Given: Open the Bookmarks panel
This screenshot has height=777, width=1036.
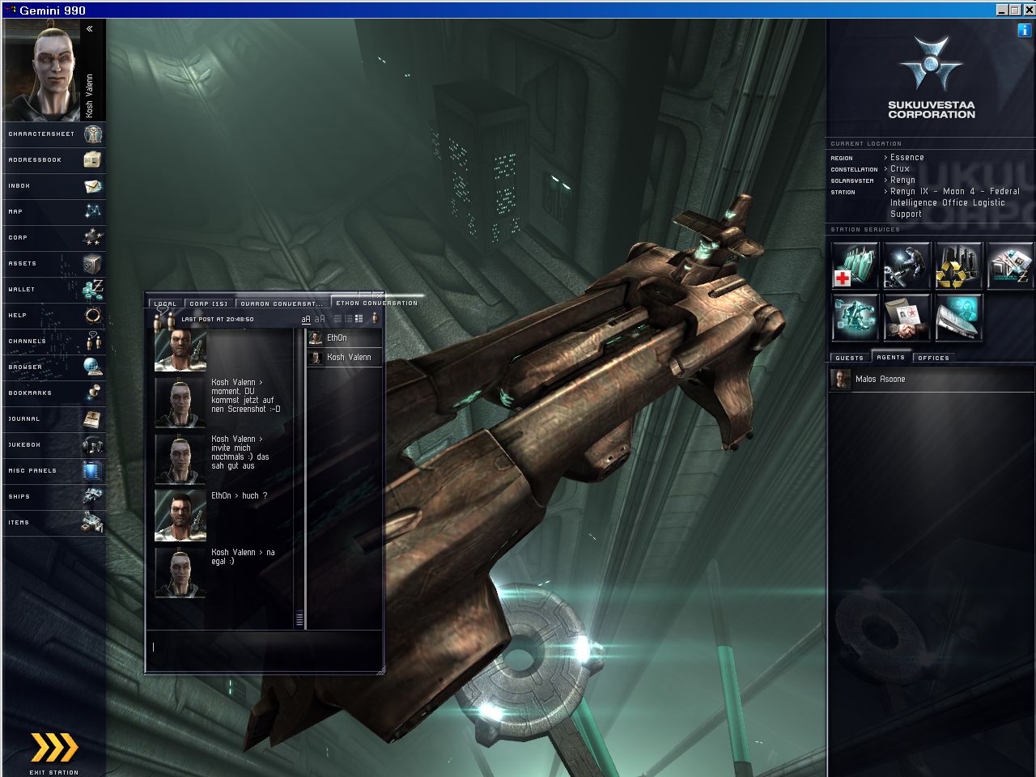Looking at the screenshot, I should 53,393.
